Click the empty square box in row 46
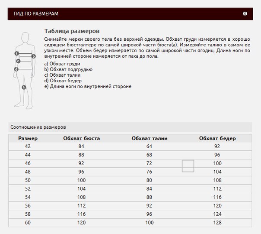The height and width of the screenshot is (234, 261). point(188,166)
